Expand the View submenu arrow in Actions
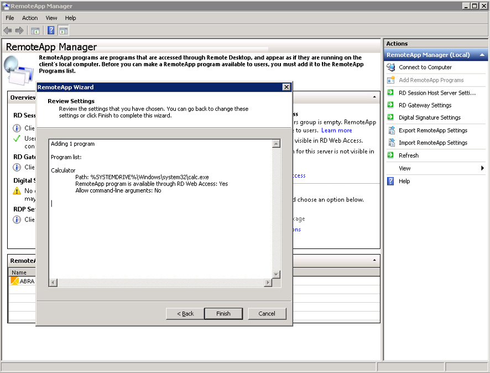 [x=482, y=168]
